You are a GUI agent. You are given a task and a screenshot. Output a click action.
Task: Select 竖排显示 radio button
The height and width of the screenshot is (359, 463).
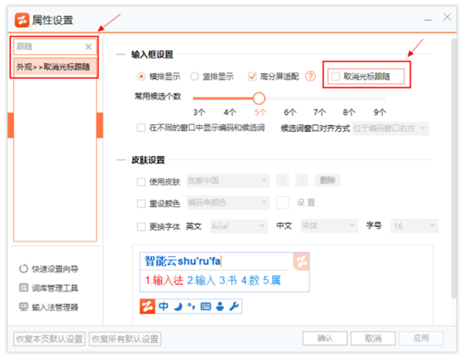(194, 76)
